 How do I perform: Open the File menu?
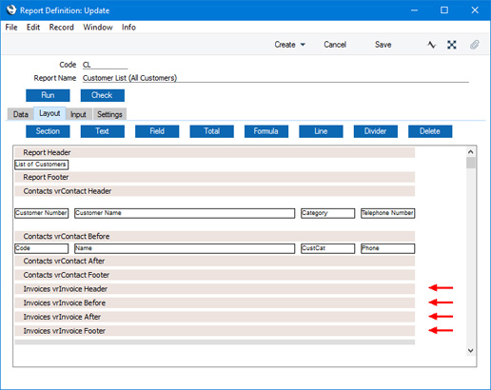[x=11, y=28]
